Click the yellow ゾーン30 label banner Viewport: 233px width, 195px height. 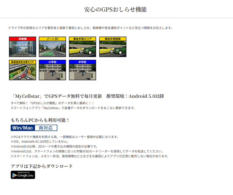point(52,39)
